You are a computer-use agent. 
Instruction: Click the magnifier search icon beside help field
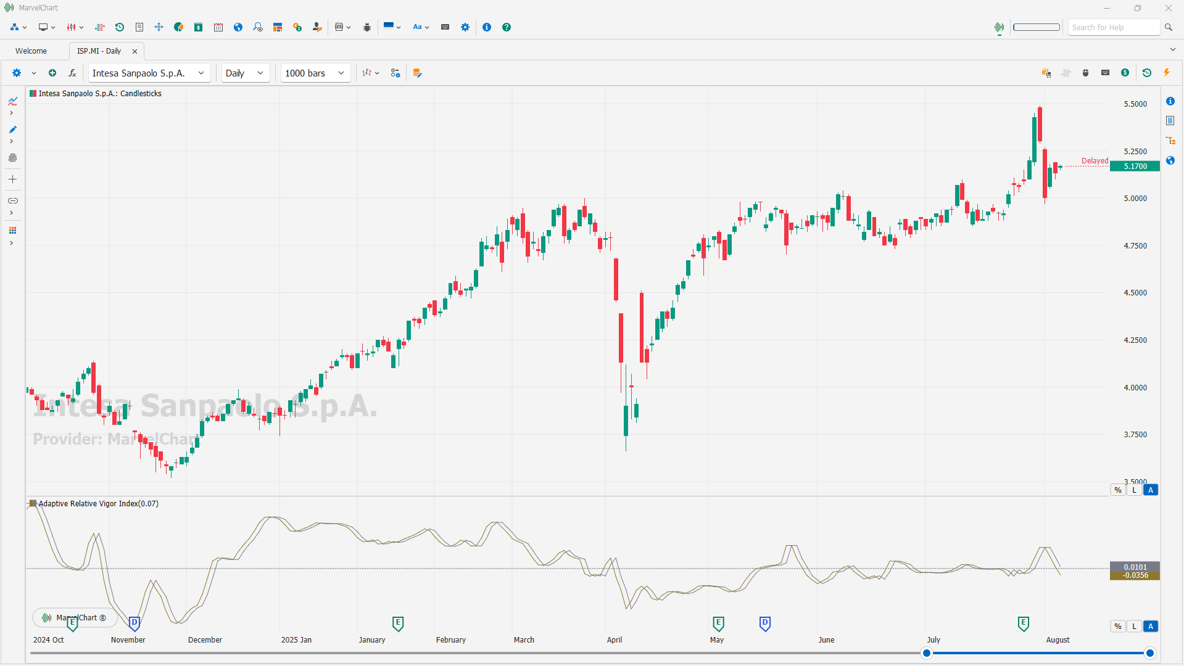1169,27
